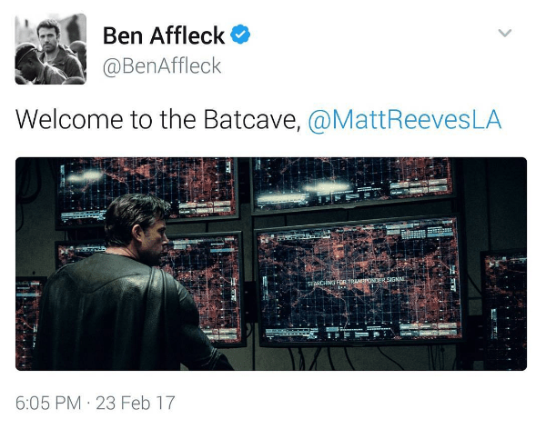The height and width of the screenshot is (429, 546).
Task: Open Ben Affleck's profile avatar
Action: coord(50,49)
